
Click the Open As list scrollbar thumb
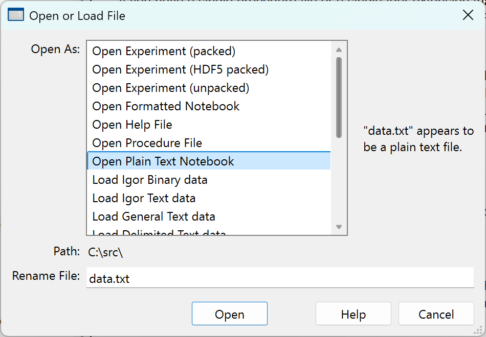[x=339, y=97]
